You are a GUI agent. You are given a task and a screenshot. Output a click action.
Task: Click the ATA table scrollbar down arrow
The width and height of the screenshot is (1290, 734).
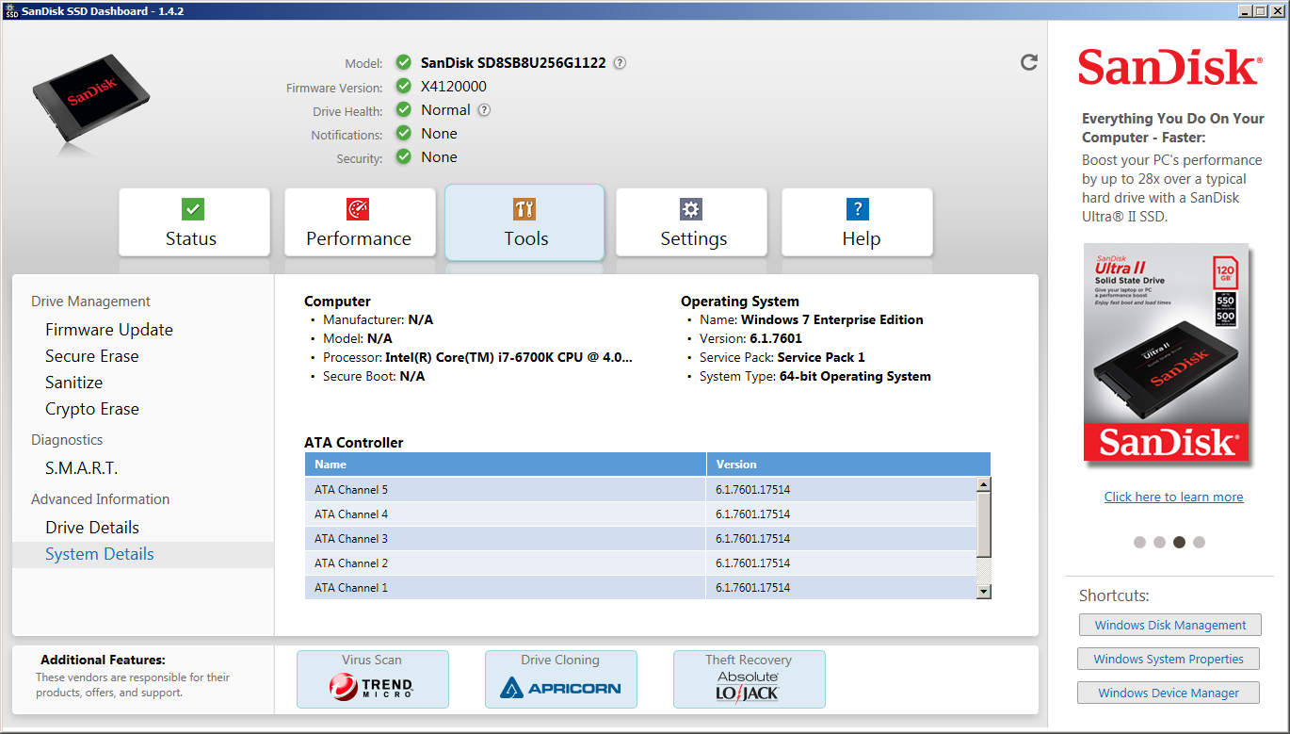tap(984, 592)
